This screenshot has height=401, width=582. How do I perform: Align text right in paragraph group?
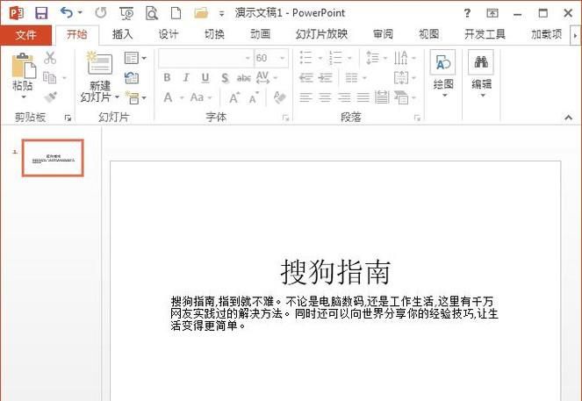tap(344, 97)
